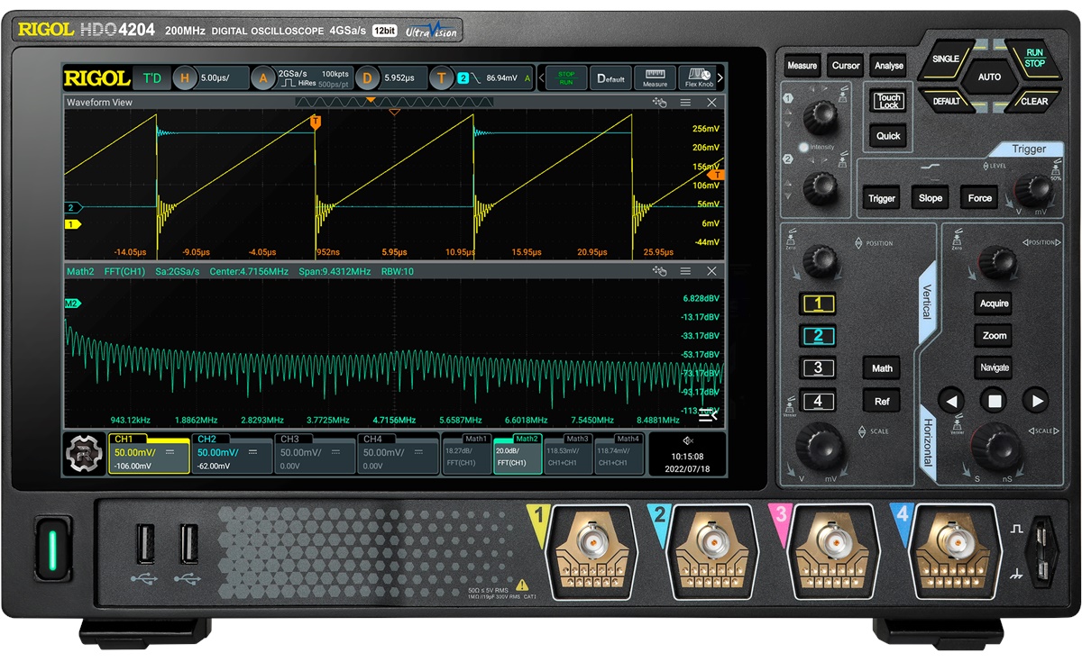Toggle the RUN STOP hardware button
This screenshot has height=662, width=1082.
1034,59
